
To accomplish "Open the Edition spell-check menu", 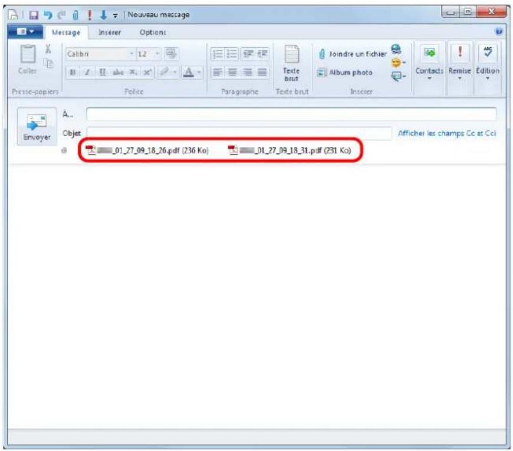I will (x=488, y=63).
